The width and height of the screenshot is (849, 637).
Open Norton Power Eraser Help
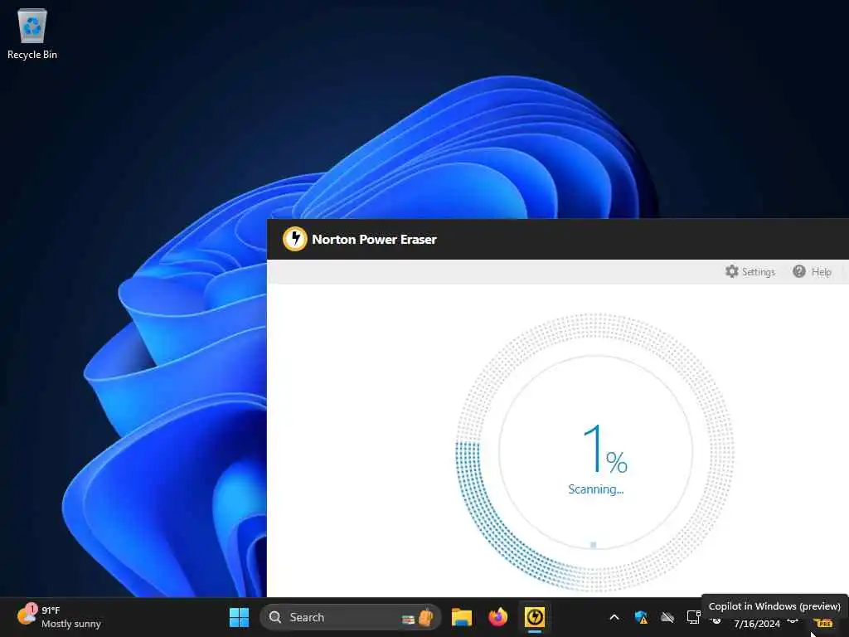click(812, 271)
